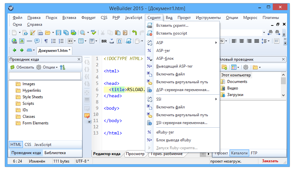
Task: Insert an image with the picture icon
Action: (22, 41)
